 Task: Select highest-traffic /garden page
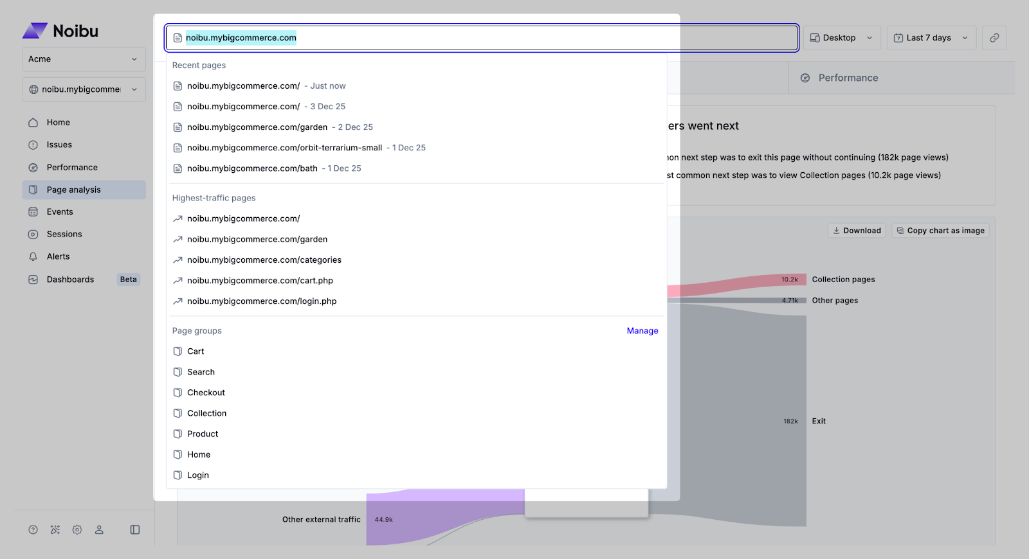417,240
